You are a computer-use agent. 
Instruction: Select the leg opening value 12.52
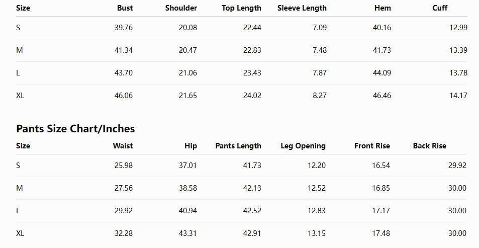[x=317, y=188]
